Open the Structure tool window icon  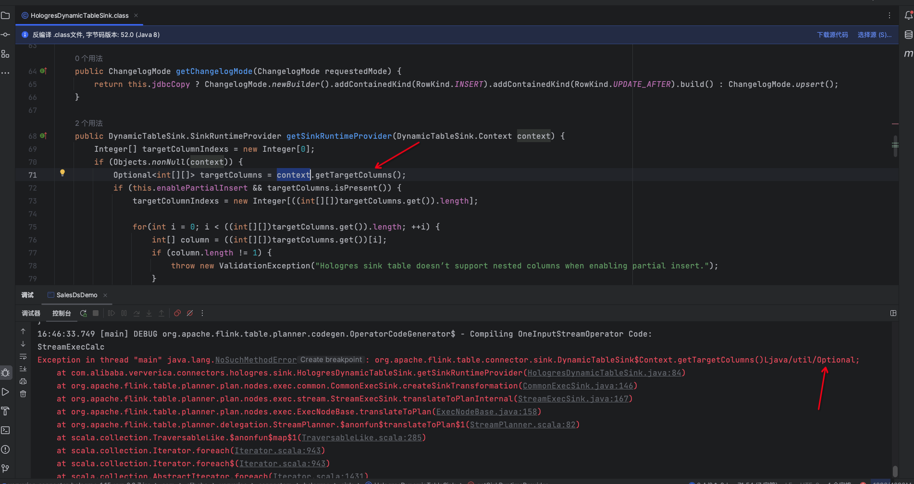tap(5, 54)
